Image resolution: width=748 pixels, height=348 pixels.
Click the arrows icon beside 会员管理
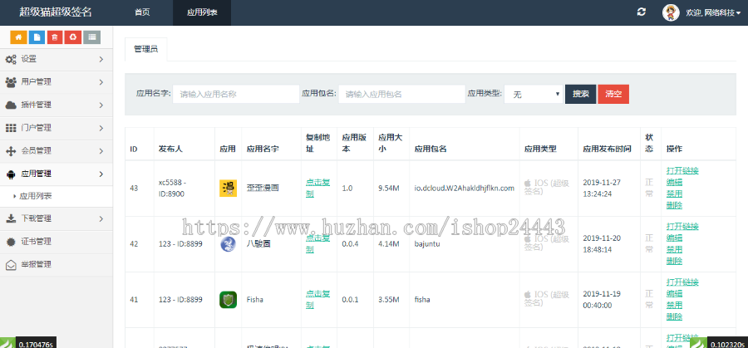[x=11, y=151]
